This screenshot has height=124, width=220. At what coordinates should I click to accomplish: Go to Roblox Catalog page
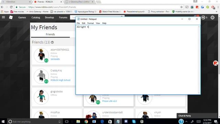36,18
